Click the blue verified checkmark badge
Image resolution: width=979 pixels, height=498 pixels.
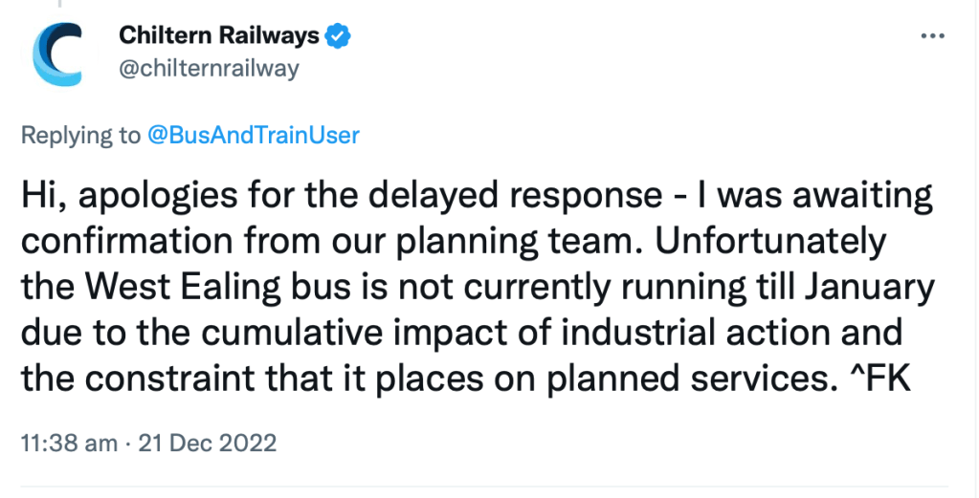click(x=339, y=36)
